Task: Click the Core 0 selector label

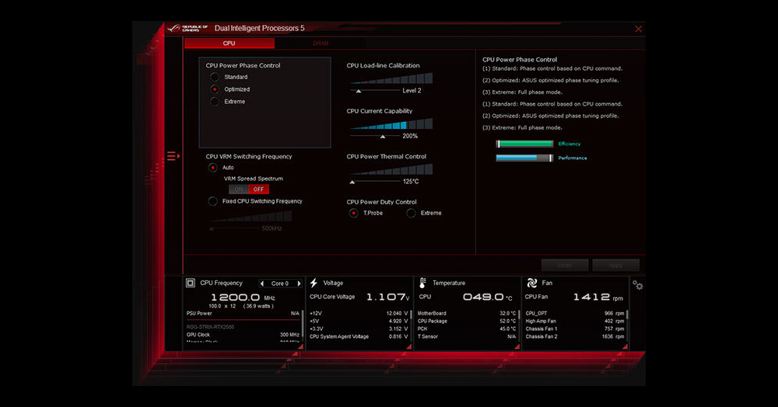Action: (x=280, y=284)
